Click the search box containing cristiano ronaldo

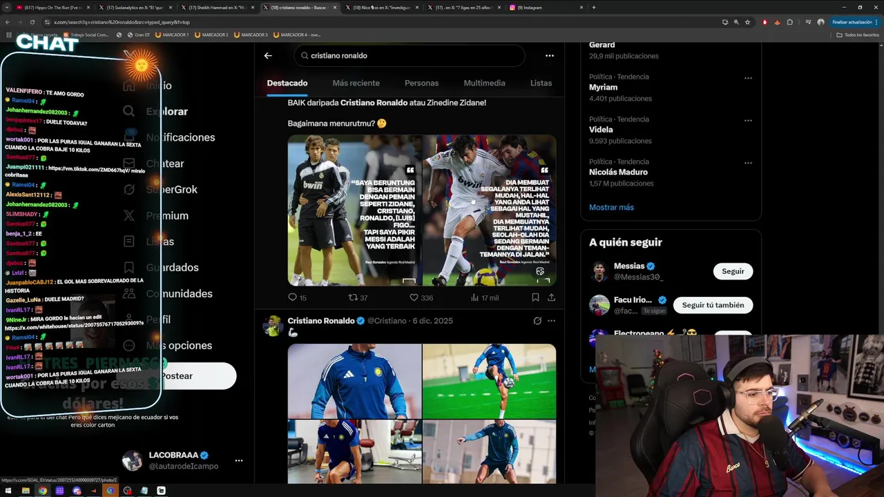coord(409,56)
